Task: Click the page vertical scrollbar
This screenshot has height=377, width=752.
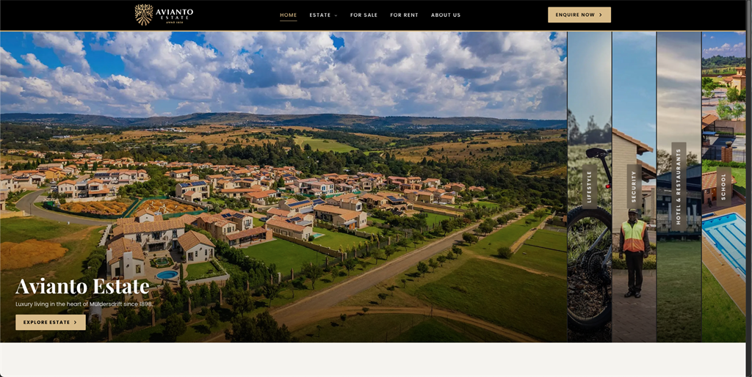Action: coord(748,188)
